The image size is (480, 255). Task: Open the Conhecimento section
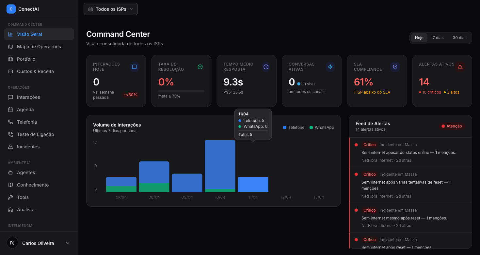coord(39,185)
